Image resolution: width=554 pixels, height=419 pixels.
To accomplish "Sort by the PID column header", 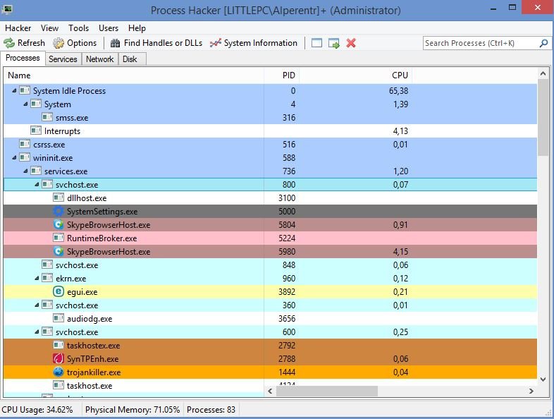I will click(282, 75).
